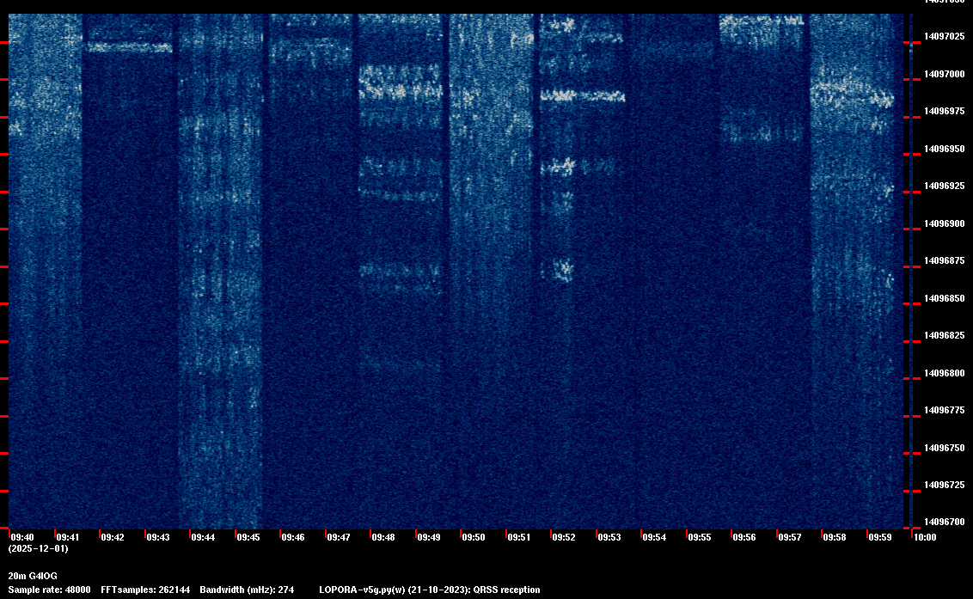Viewport: 973px width, 599px height.
Task: Click the 09:47 time axis label
Action: [338, 537]
